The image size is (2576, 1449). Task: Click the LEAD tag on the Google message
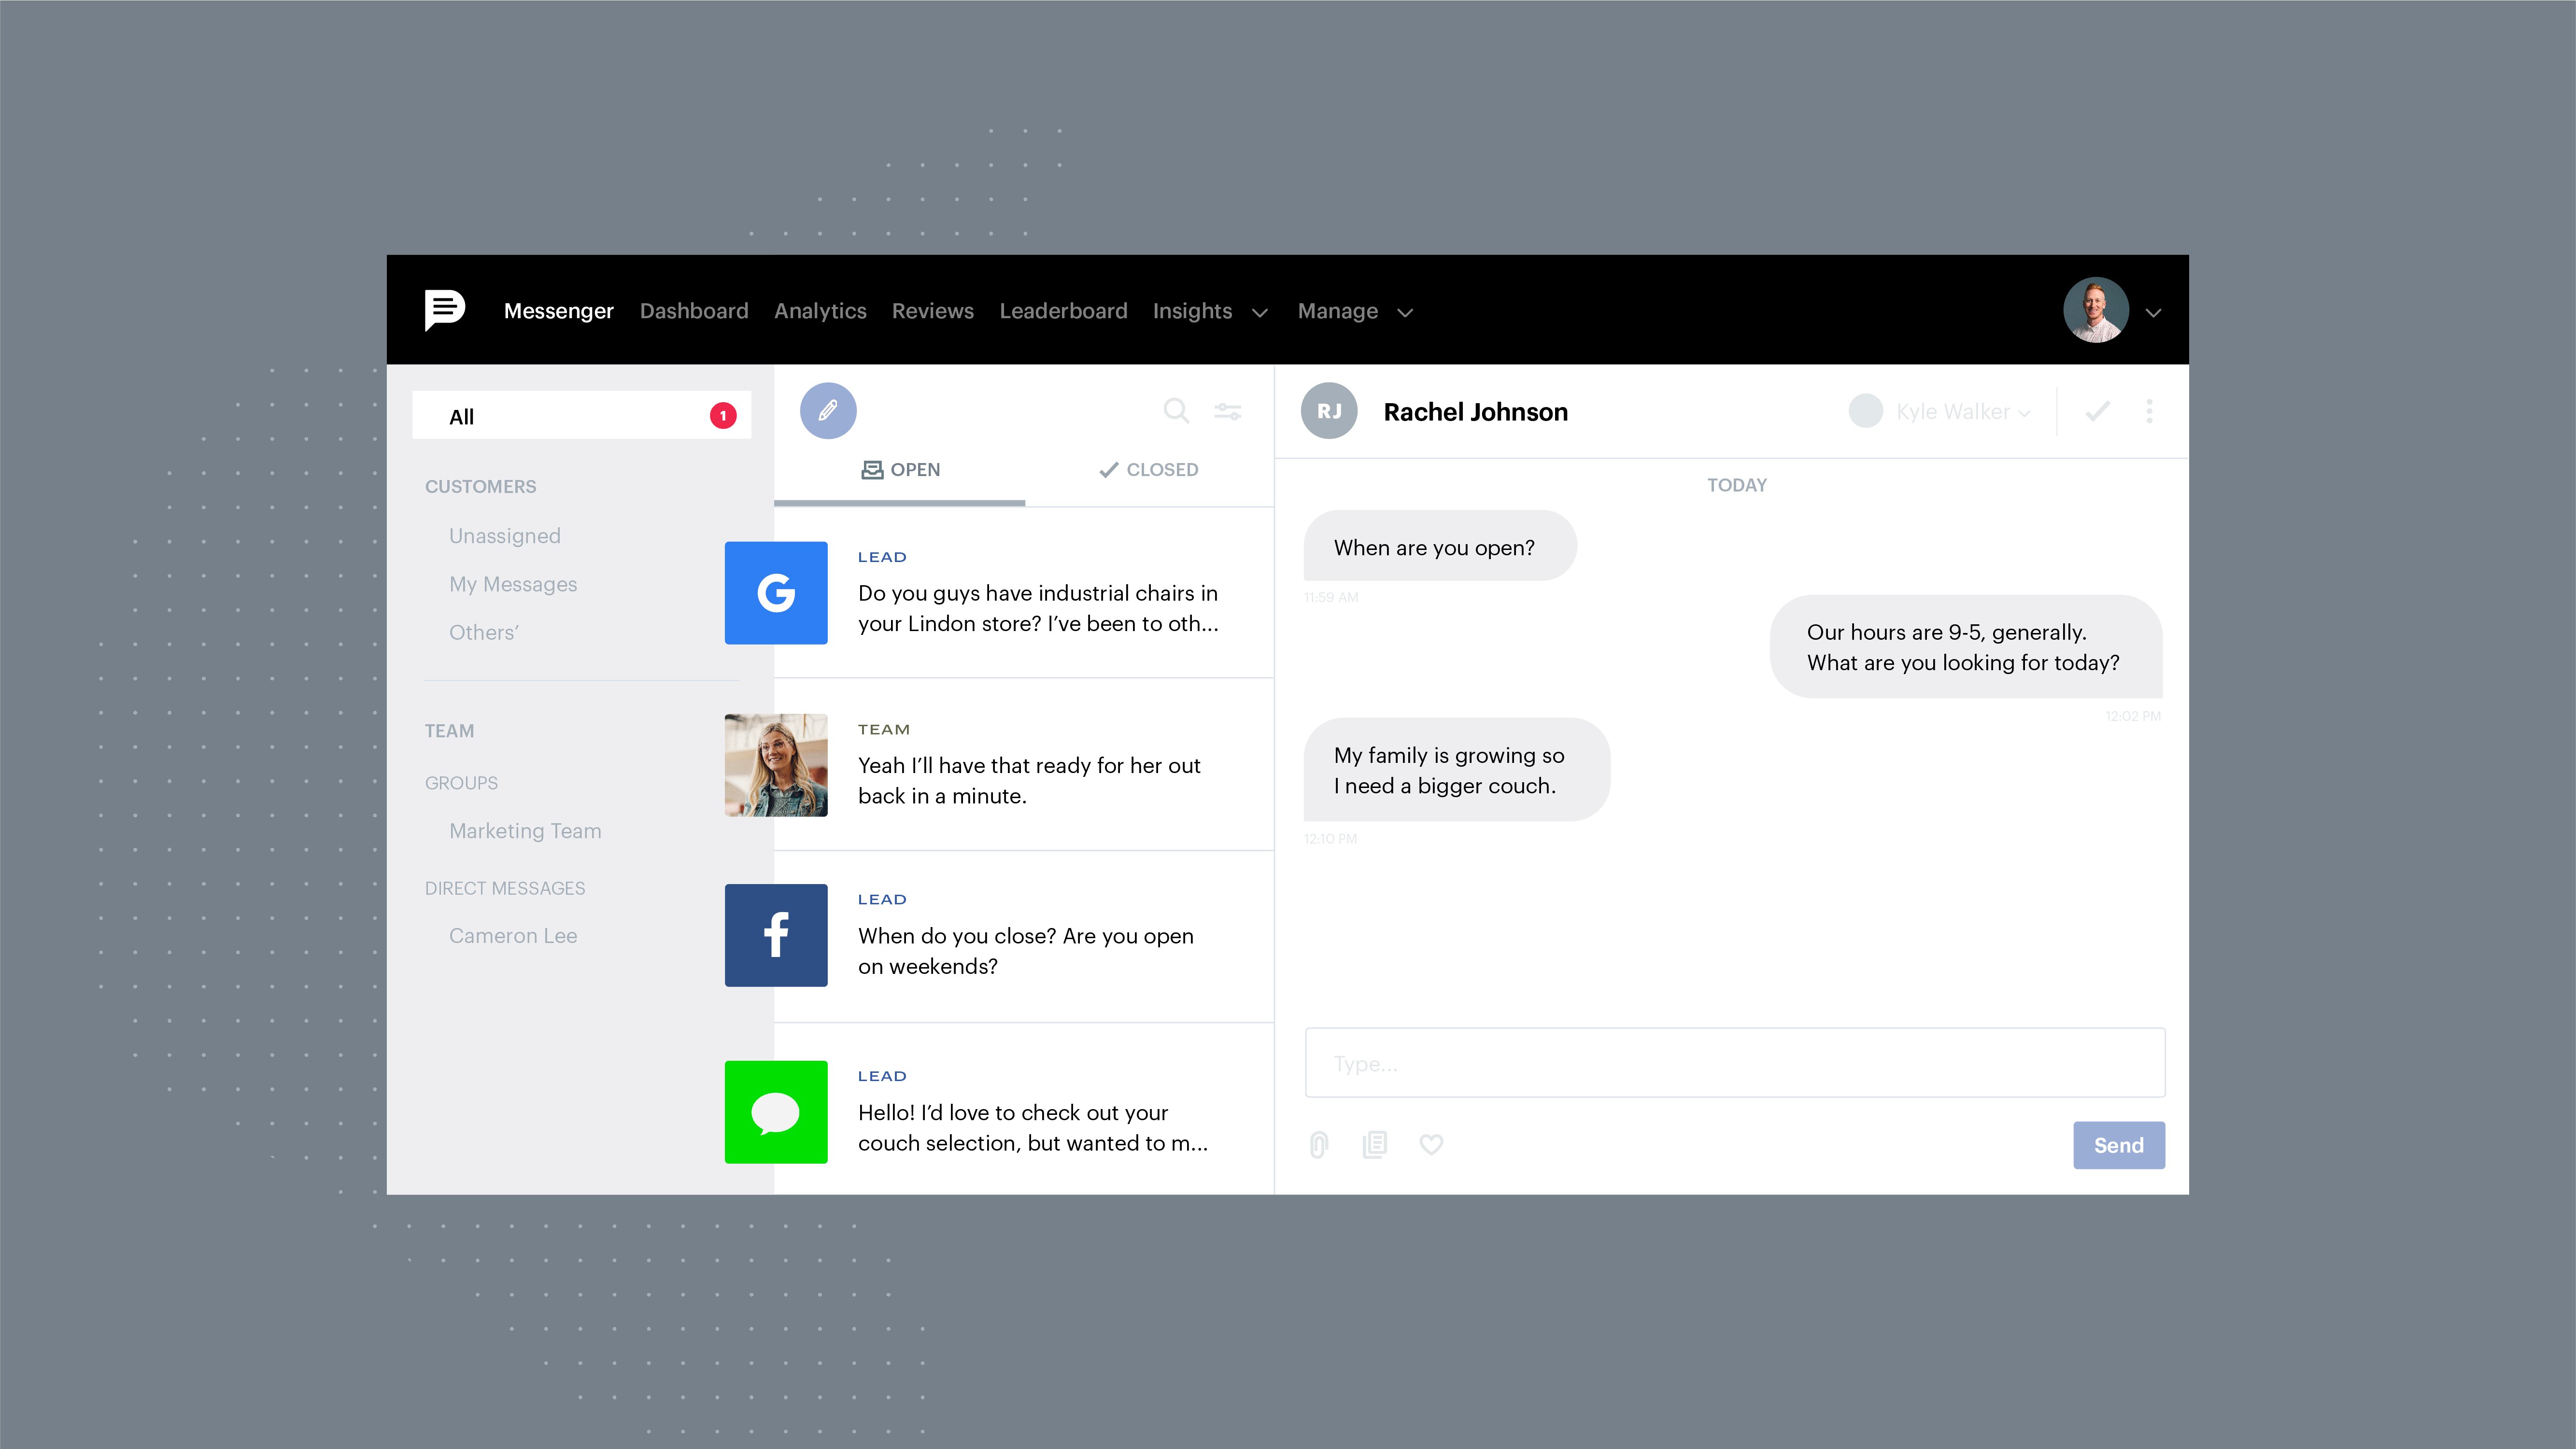pos(882,557)
